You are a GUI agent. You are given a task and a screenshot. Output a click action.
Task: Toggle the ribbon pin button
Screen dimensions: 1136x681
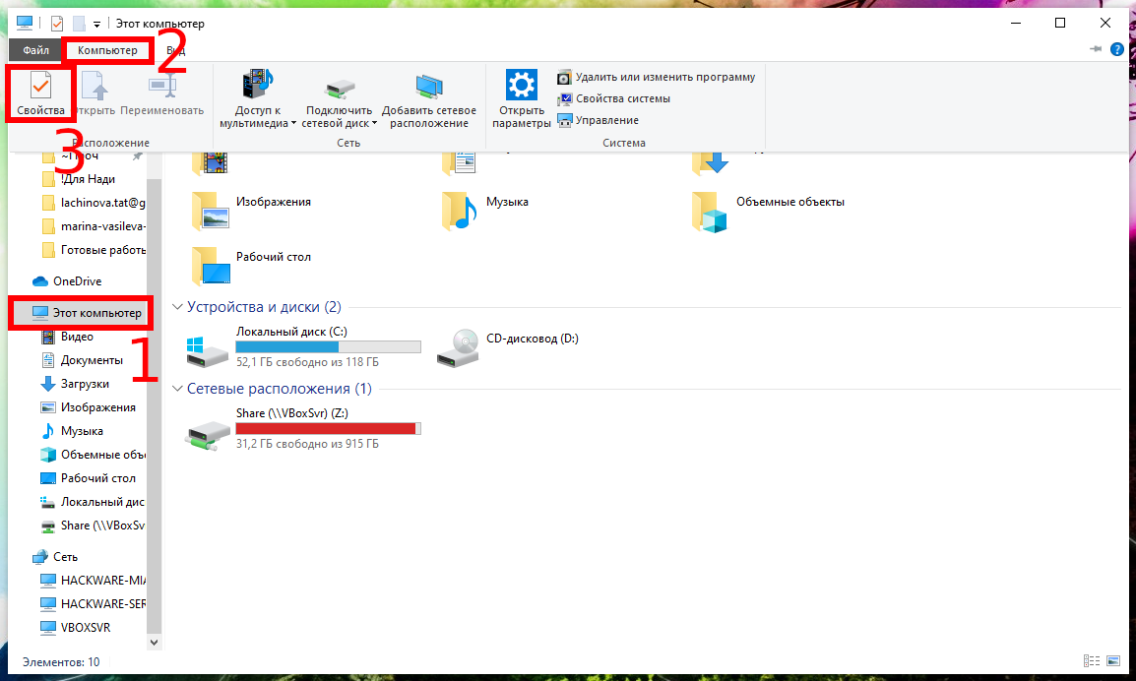[1096, 49]
